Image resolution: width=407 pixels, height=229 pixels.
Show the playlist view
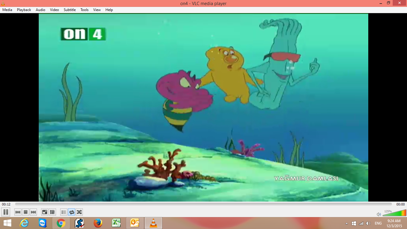coord(63,212)
